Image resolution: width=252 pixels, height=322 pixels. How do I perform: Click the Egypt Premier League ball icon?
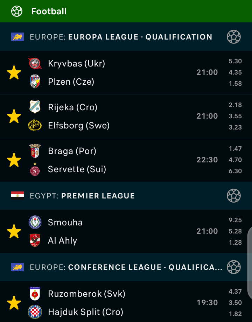tap(233, 196)
